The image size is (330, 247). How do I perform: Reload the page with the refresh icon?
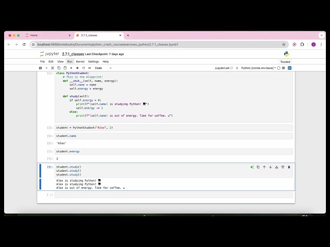(24, 45)
